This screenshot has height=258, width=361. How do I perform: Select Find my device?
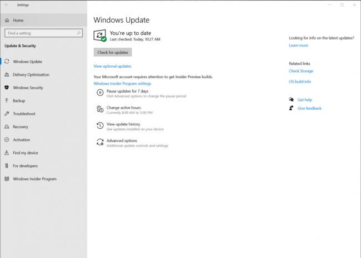coord(44,153)
